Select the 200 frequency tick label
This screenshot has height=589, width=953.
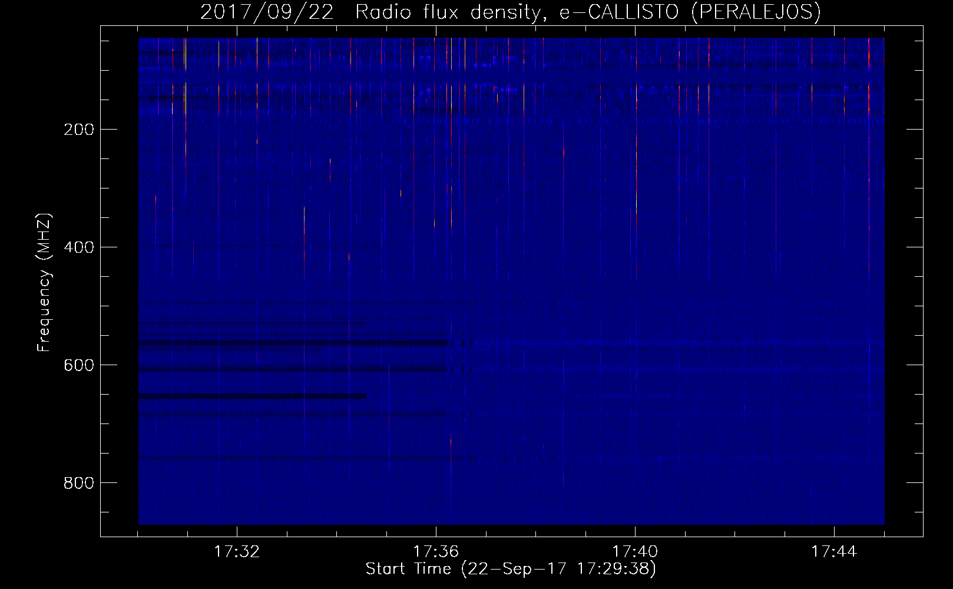coord(79,130)
